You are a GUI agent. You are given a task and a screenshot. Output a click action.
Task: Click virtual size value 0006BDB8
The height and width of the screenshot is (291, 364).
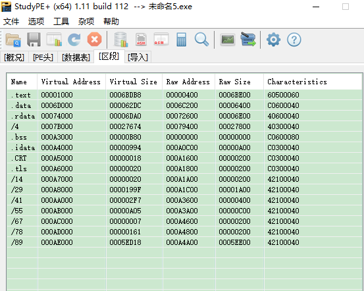[x=125, y=95]
